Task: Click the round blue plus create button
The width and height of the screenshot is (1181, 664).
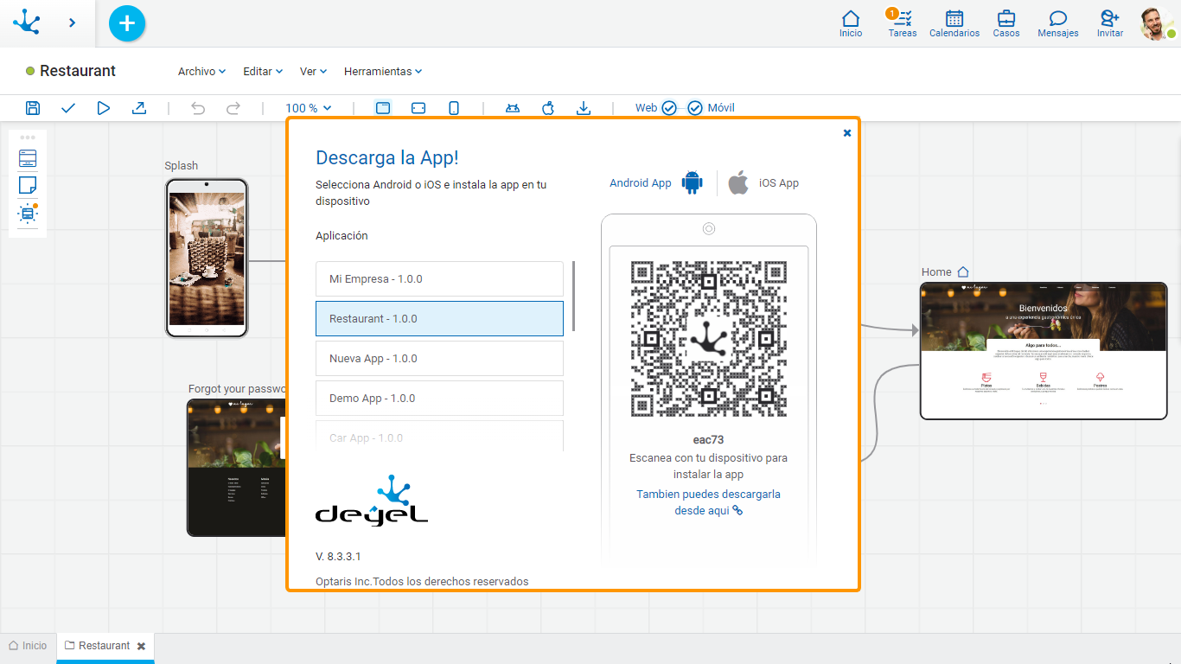Action: 127,23
